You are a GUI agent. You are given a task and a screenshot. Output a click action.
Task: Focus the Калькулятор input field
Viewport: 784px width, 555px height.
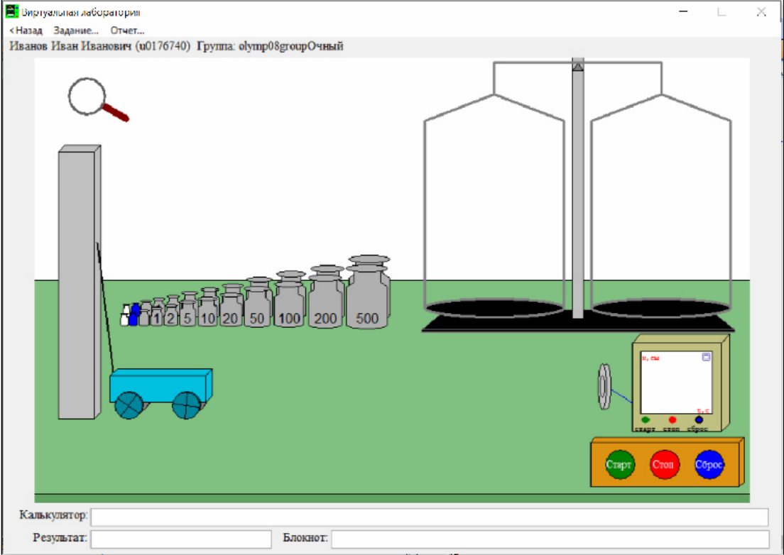click(429, 517)
